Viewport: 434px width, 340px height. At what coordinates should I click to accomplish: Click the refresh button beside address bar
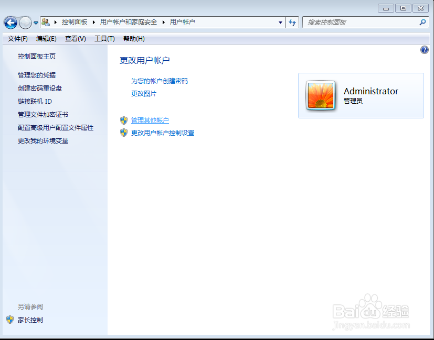pyautogui.click(x=292, y=22)
